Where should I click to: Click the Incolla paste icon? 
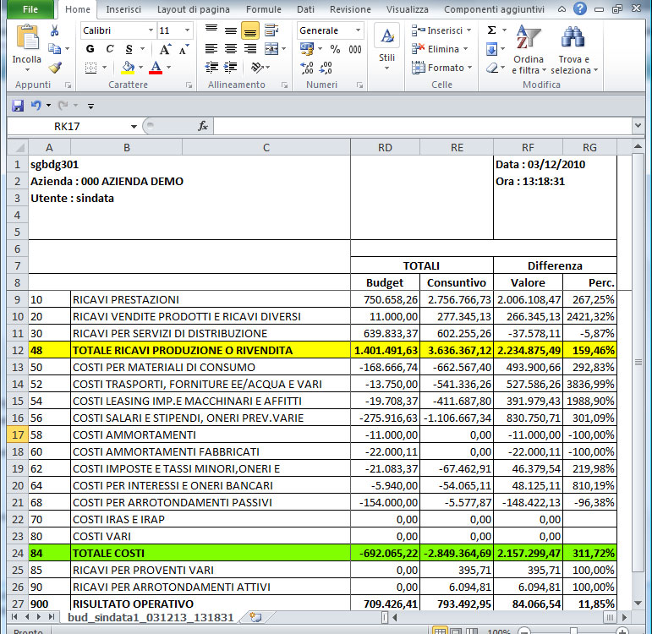point(26,37)
